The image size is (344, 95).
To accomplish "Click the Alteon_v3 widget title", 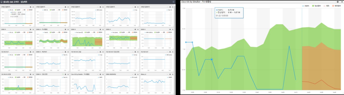I will tap(143, 74).
